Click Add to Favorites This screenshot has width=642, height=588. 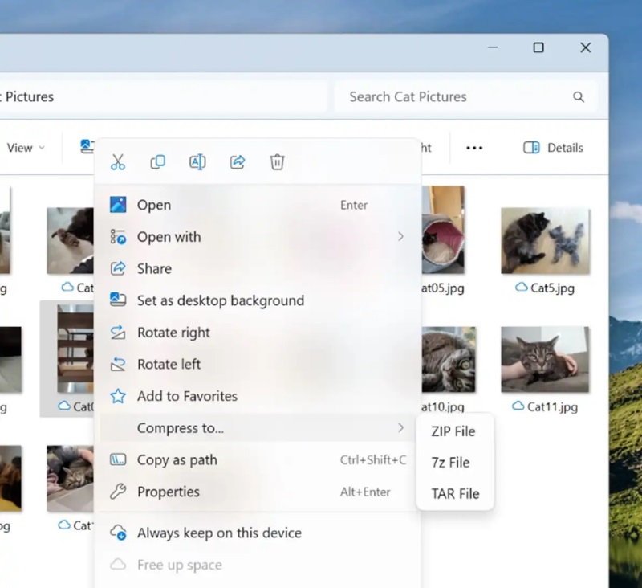point(187,396)
